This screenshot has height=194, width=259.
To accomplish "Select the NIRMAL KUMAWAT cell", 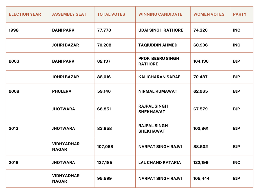I will coord(163,91).
